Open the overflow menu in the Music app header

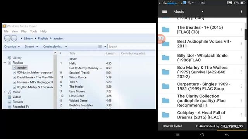241,12
